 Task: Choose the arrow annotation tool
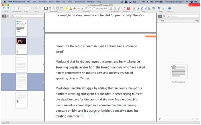click(98, 8)
